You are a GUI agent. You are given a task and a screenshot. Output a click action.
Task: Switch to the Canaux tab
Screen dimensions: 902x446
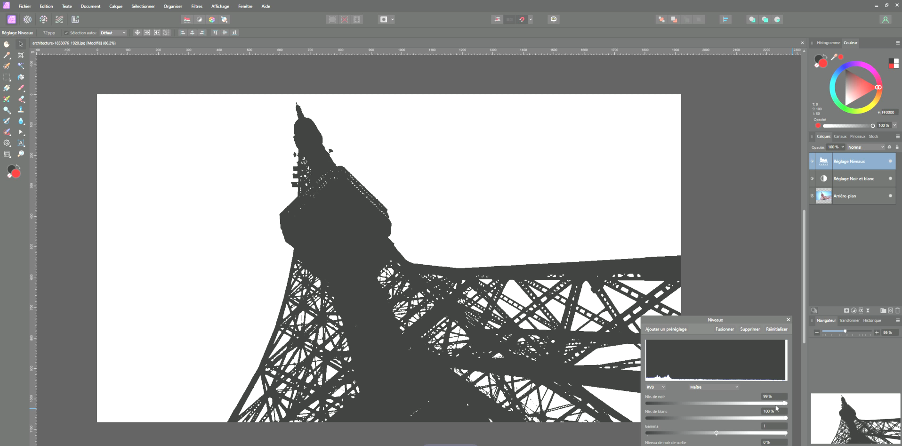tap(840, 137)
